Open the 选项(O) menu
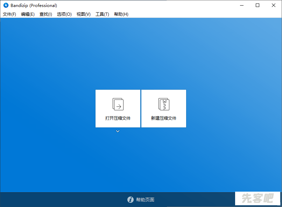 point(64,14)
